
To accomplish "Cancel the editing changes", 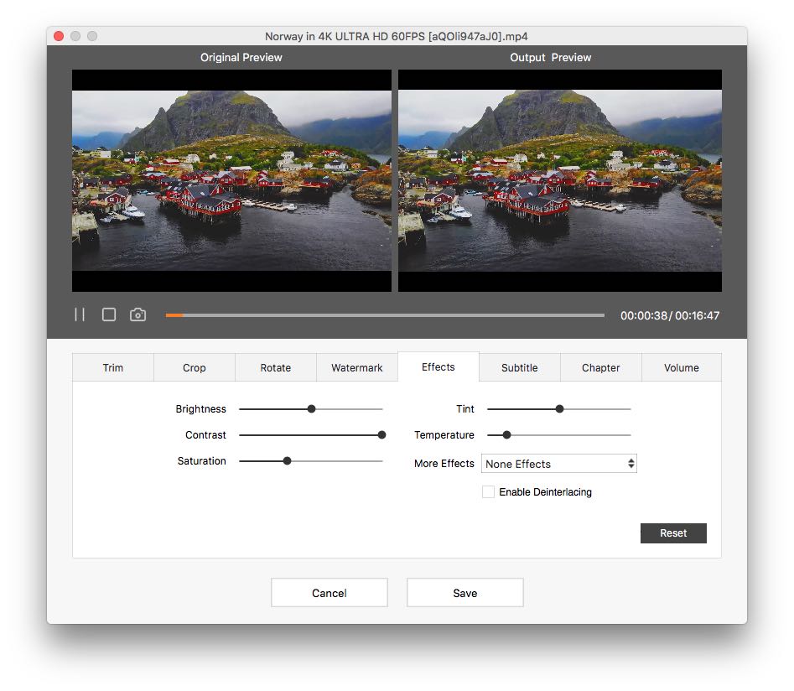I will pos(329,592).
